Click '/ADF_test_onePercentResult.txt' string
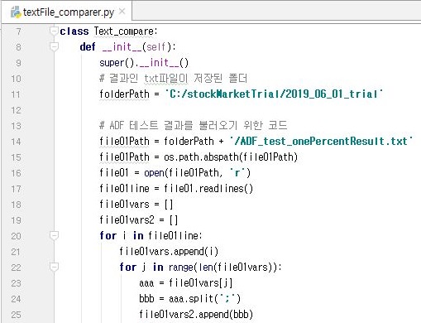This screenshot has height=323, width=421. (322, 142)
